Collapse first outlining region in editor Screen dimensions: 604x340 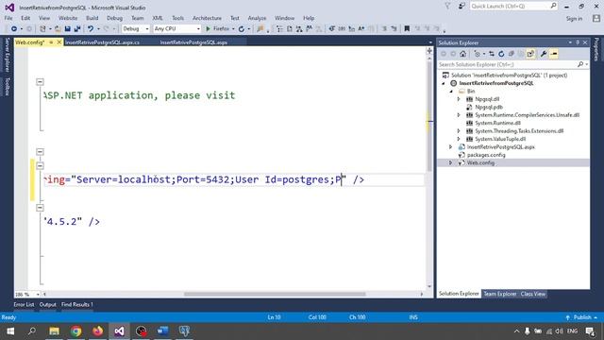pyautogui.click(x=40, y=82)
